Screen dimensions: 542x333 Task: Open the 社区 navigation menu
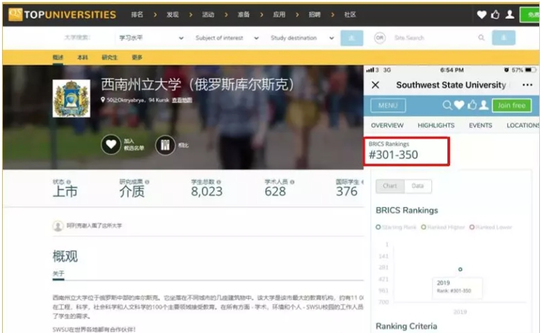point(350,15)
